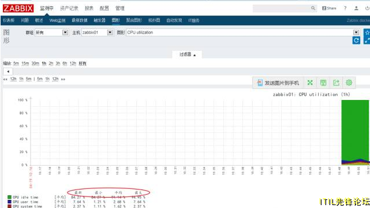Viewport: 370px width, 208px height.
Task: Move forward 5m using right link
Action: [40, 79]
